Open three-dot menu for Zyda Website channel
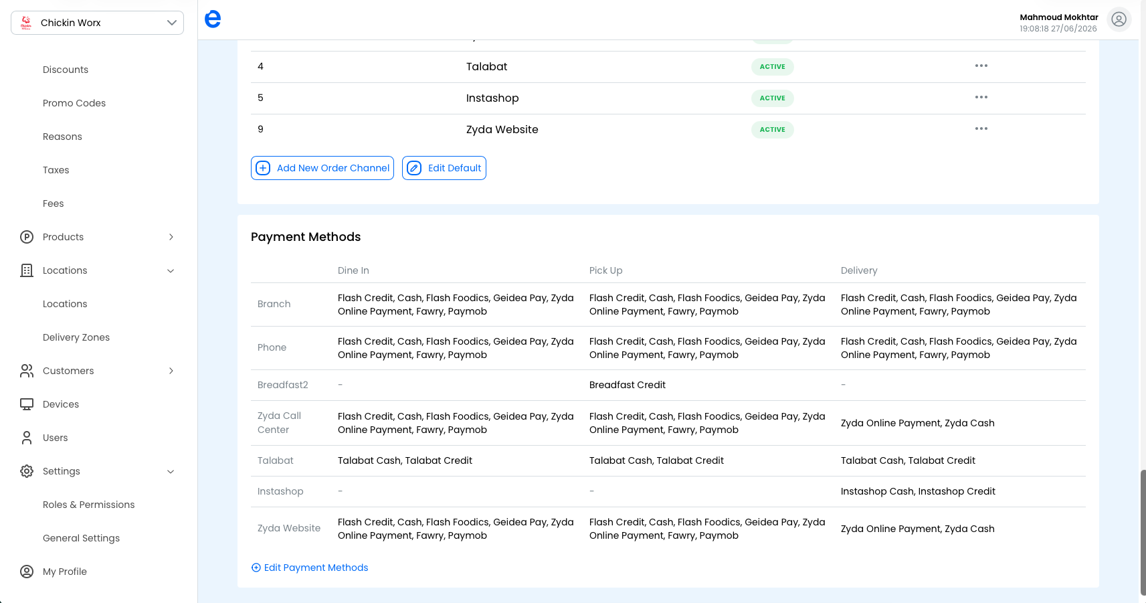 click(981, 128)
